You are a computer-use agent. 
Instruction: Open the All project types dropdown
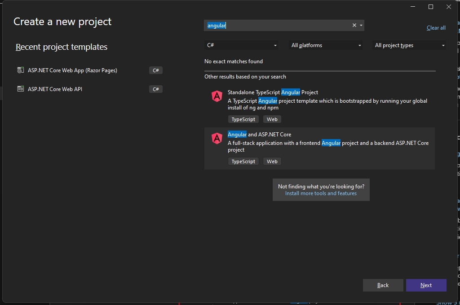[410, 45]
